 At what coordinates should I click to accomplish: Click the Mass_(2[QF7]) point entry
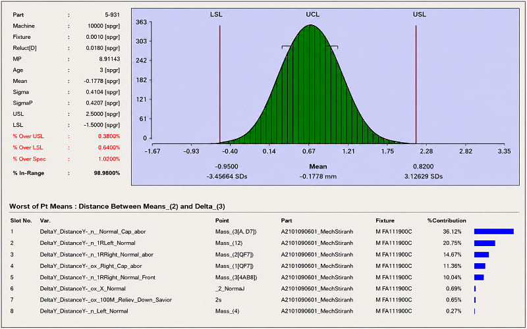(235, 255)
